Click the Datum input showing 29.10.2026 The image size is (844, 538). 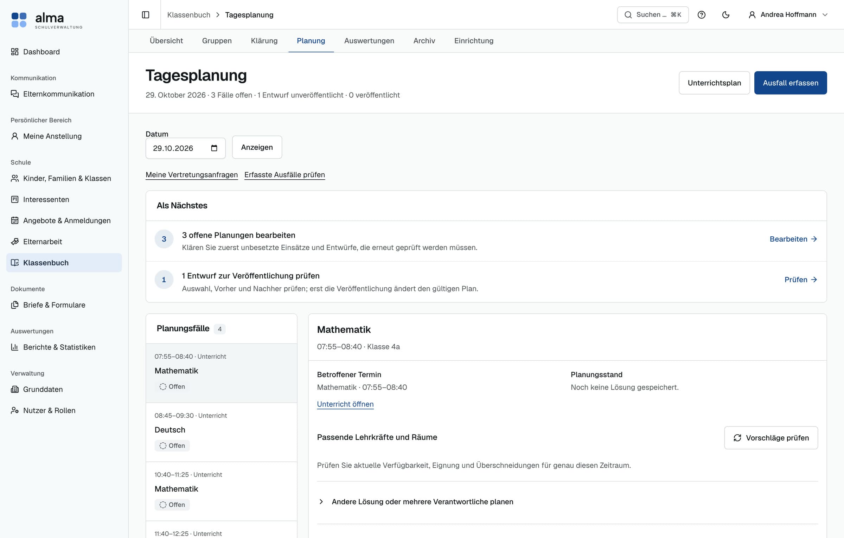click(186, 148)
